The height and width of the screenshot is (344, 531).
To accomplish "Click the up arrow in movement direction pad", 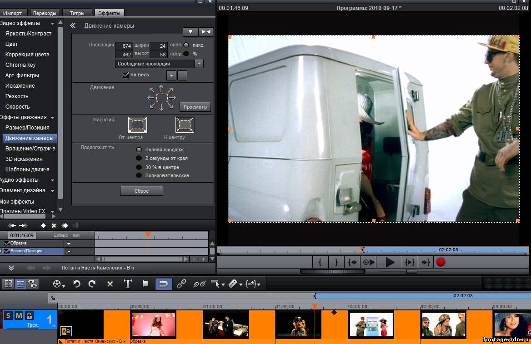I will pyautogui.click(x=161, y=88).
